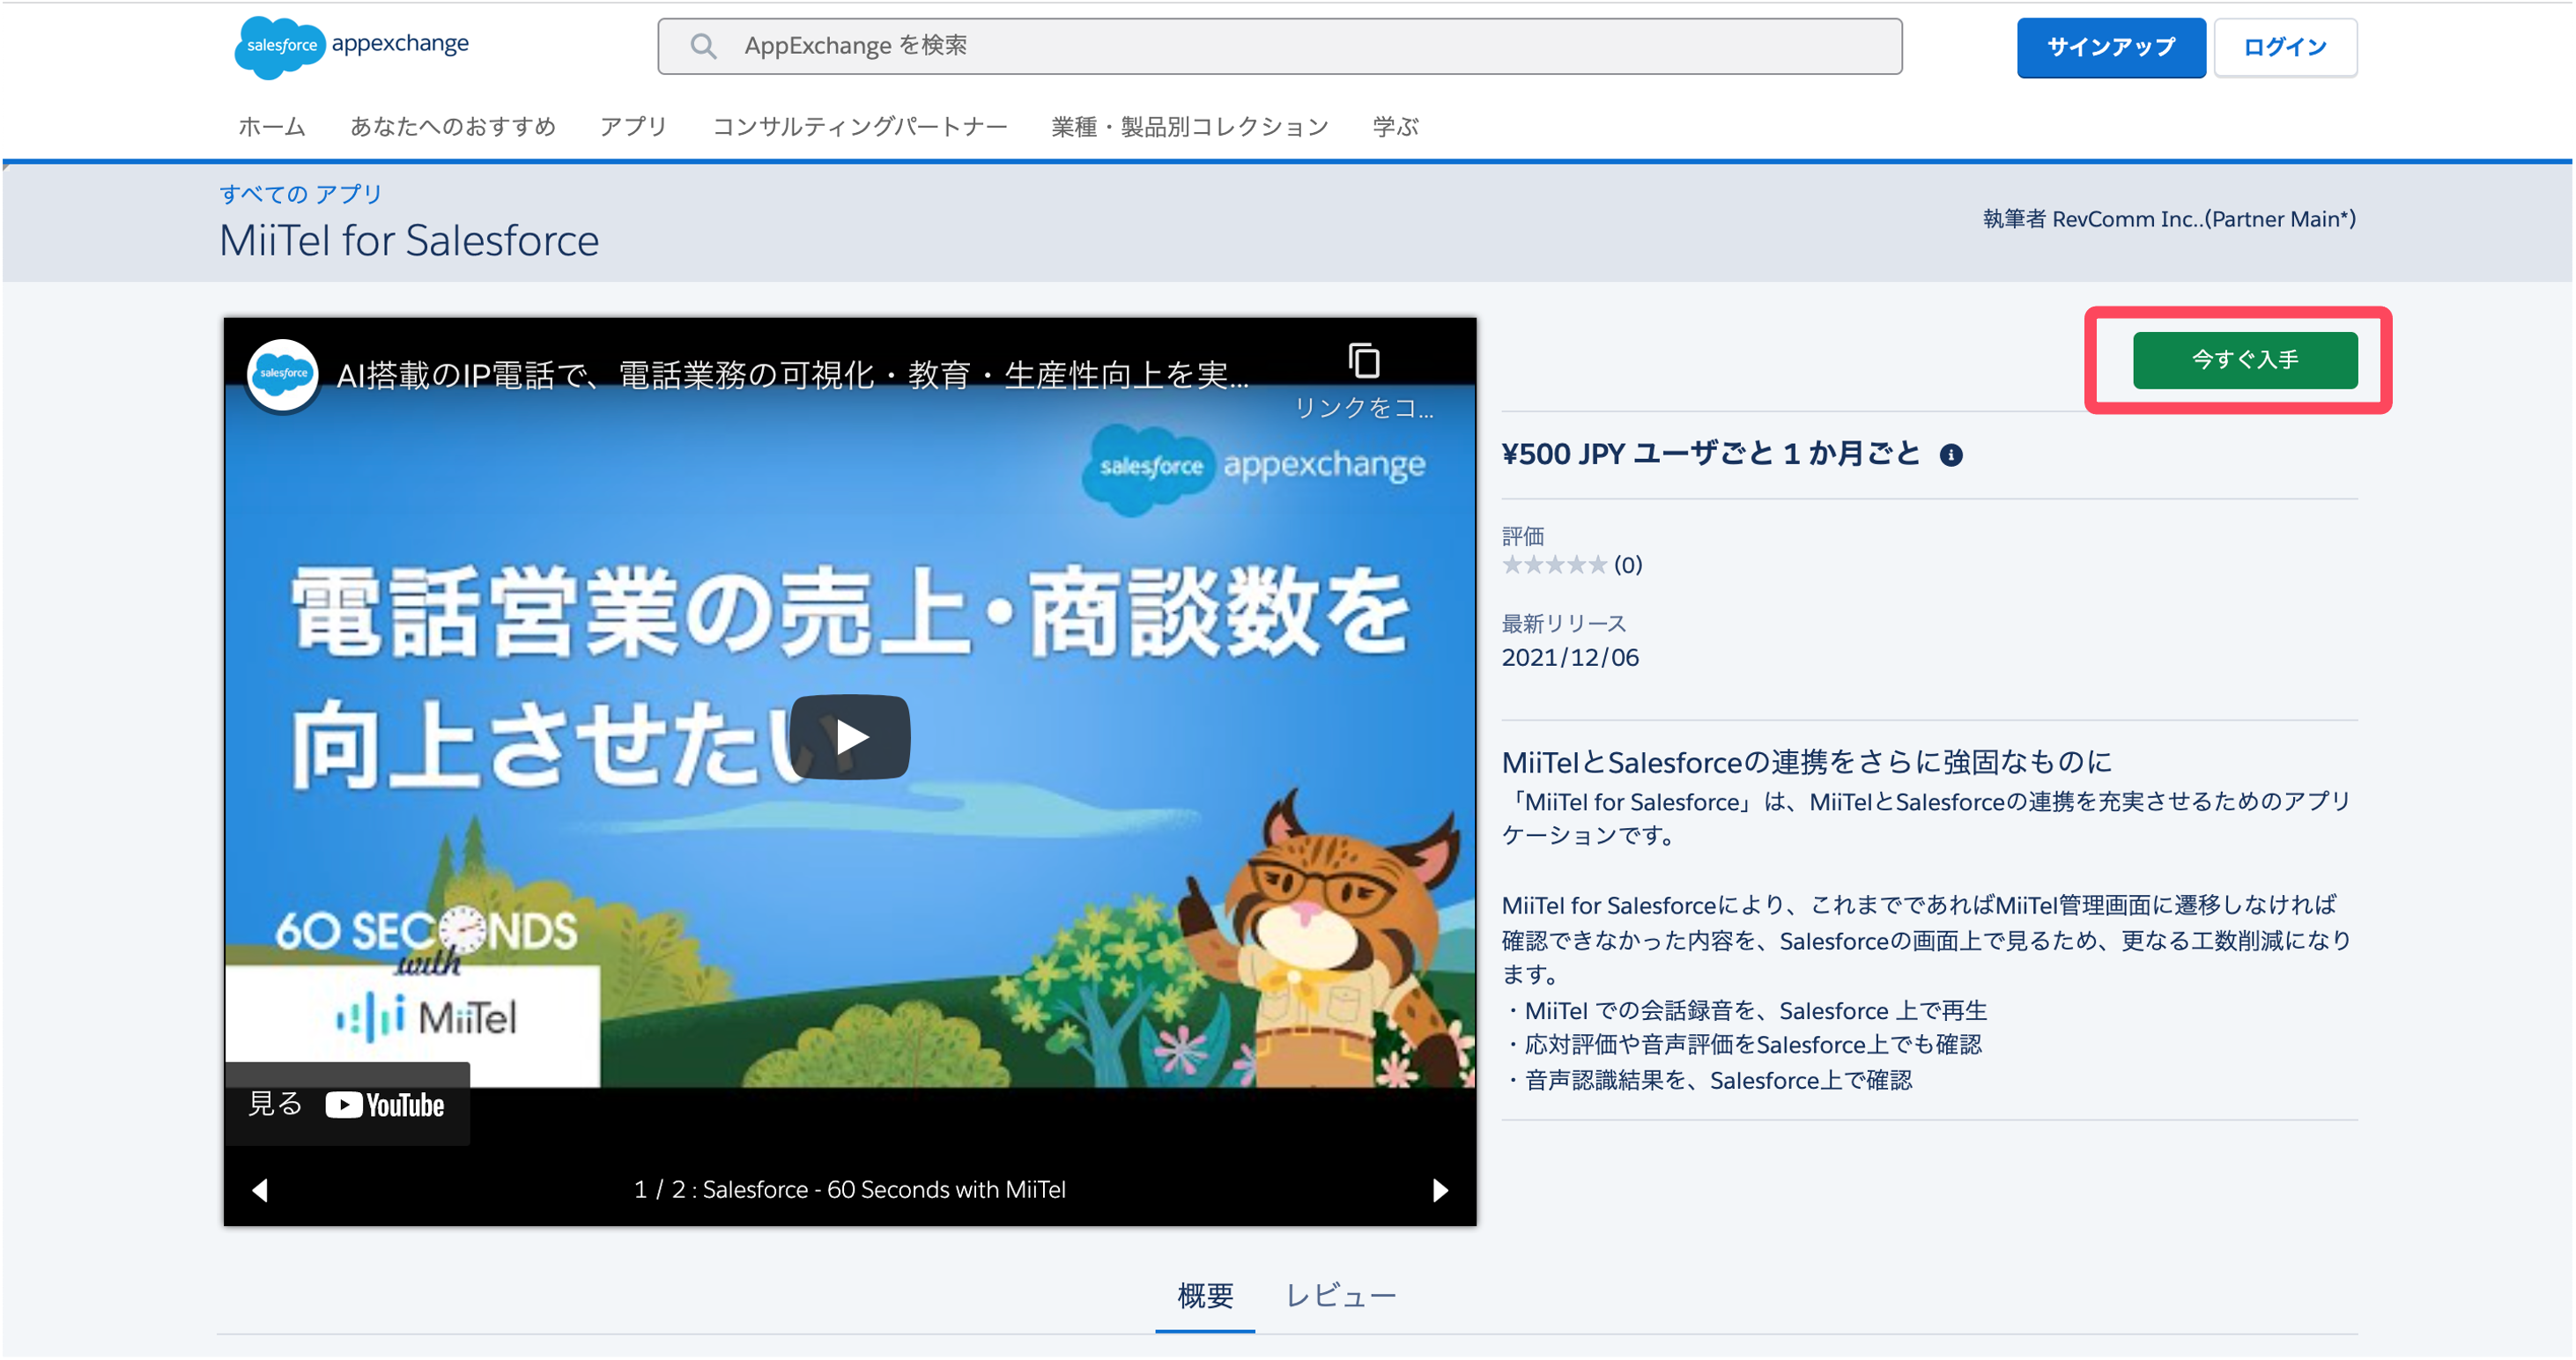Switch to the レビュー tab

coord(1340,1296)
